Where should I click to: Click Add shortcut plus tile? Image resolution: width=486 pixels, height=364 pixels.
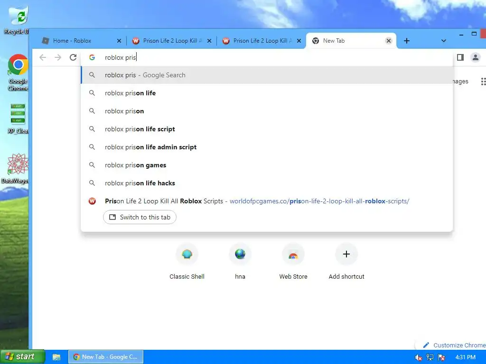(346, 262)
